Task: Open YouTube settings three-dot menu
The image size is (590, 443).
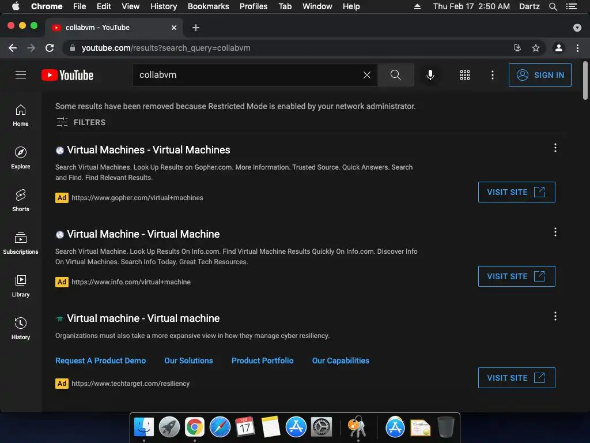Action: (492, 75)
